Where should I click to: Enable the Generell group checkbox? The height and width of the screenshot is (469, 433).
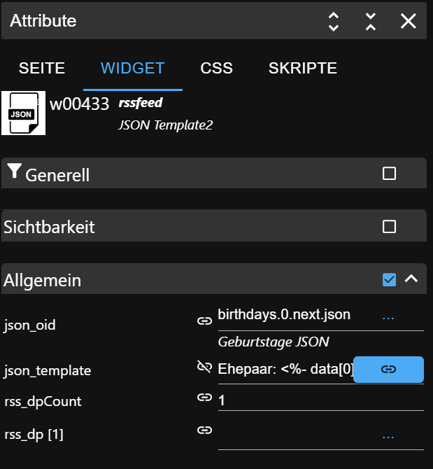click(390, 174)
